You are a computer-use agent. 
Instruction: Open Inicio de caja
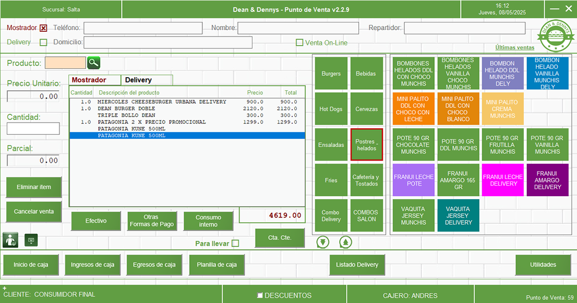(31, 264)
